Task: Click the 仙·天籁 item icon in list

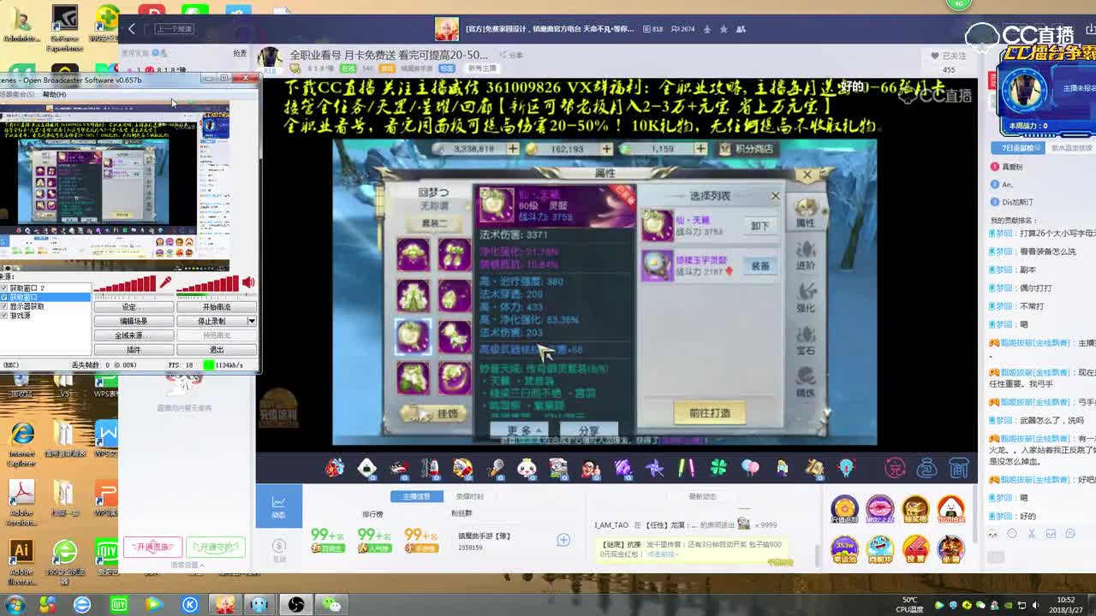Action: coord(657,224)
